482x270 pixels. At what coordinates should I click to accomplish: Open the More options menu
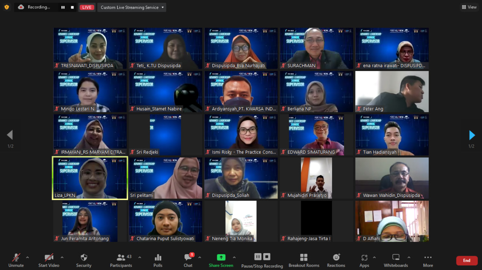click(428, 260)
